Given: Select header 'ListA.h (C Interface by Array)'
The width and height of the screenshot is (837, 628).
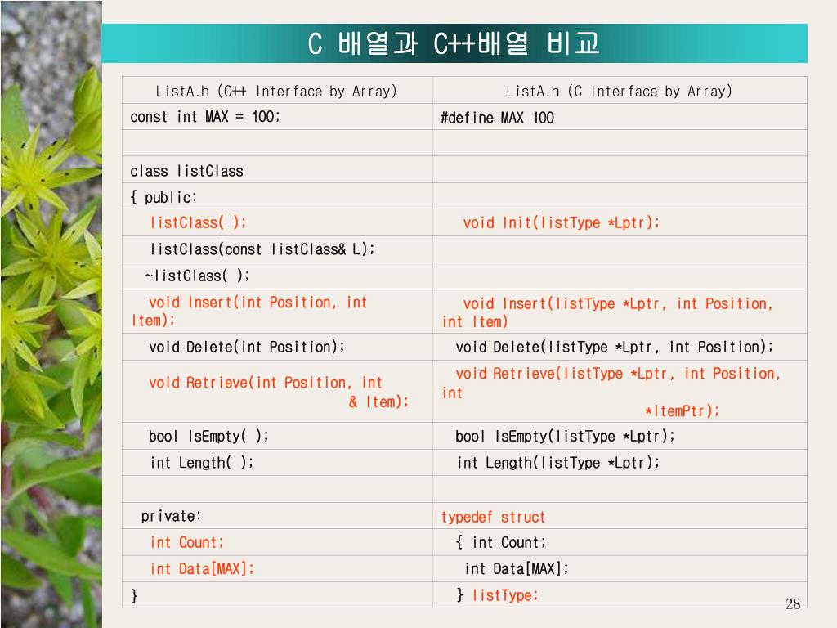Looking at the screenshot, I should pos(620,92).
